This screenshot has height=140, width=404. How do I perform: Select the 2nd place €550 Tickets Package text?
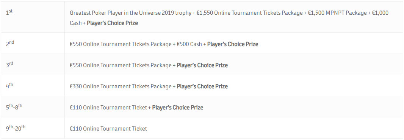[x=121, y=44]
